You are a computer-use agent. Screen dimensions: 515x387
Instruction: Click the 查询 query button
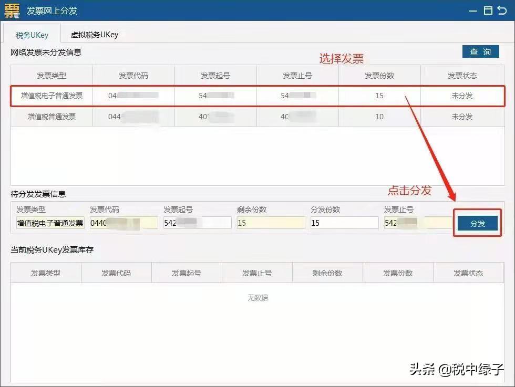481,51
